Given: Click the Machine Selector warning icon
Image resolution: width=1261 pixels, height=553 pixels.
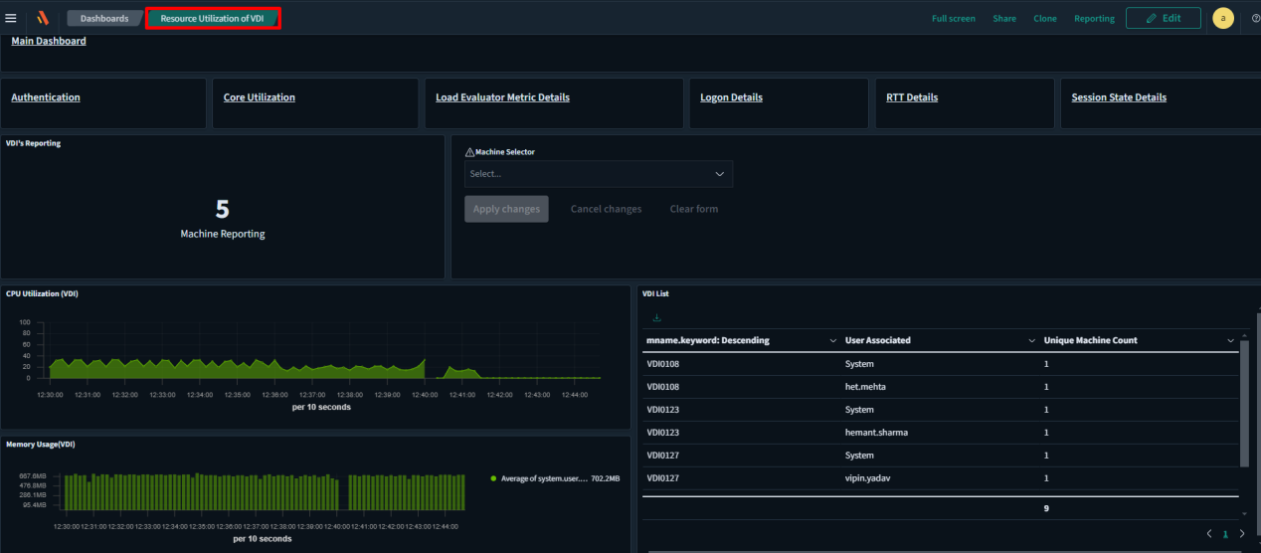Looking at the screenshot, I should point(469,152).
